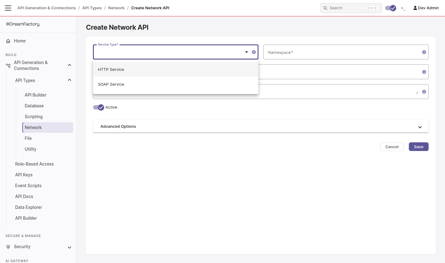Open the Service Type dropdown arrow

click(x=247, y=52)
